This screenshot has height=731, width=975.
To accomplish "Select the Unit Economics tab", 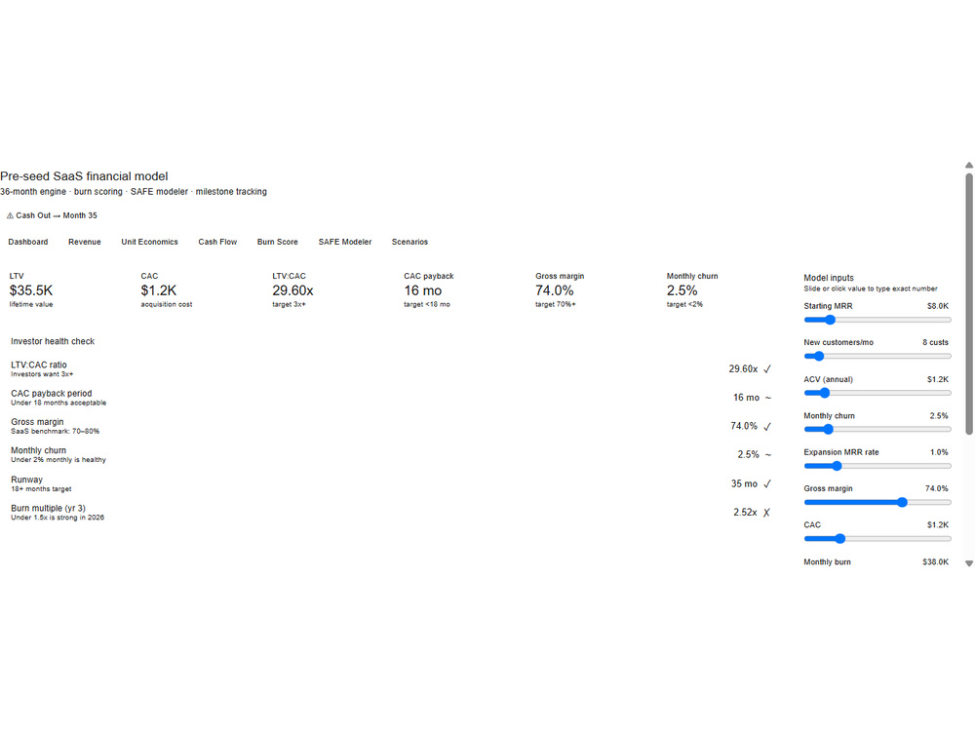I will (x=149, y=242).
